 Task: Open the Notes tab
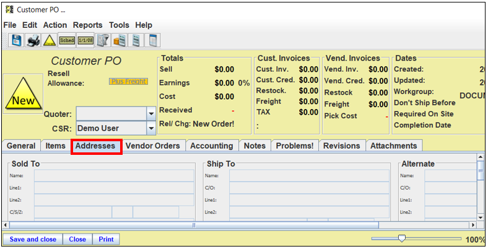point(255,146)
